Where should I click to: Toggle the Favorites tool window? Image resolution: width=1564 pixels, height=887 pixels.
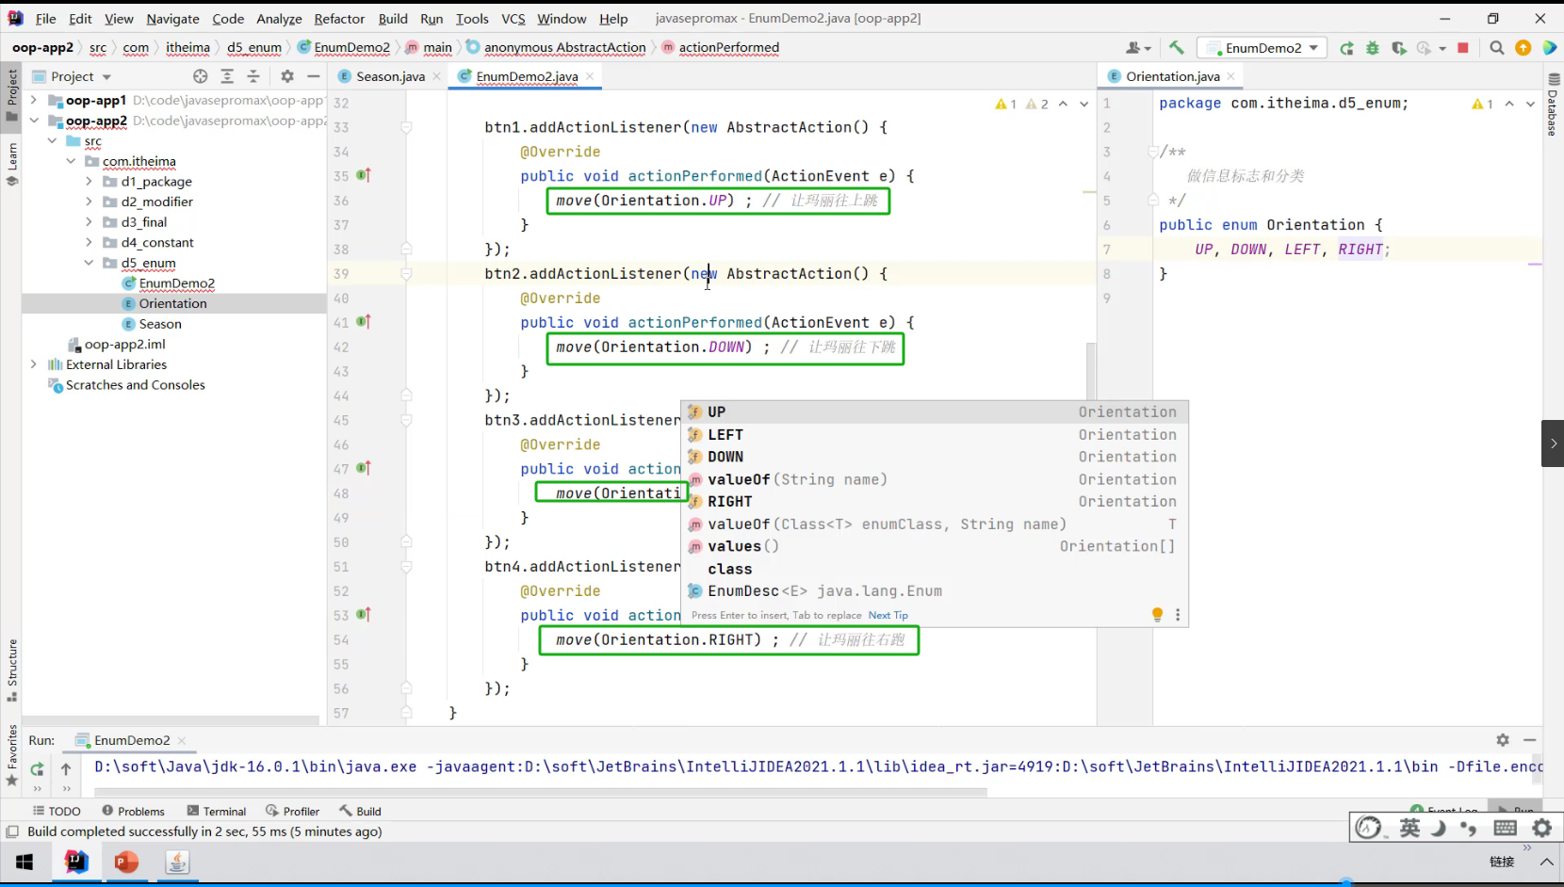pos(12,753)
